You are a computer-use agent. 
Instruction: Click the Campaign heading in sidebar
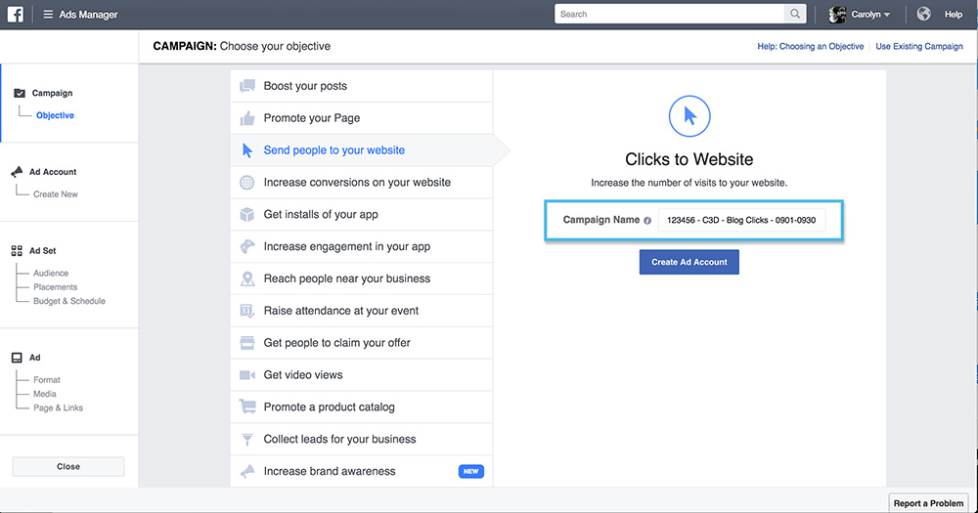(53, 93)
